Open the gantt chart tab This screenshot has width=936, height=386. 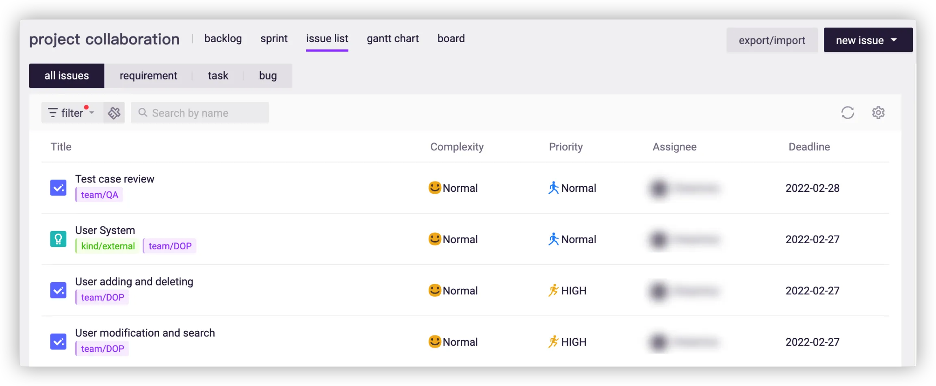point(392,39)
